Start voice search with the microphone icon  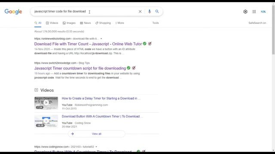coord(149,12)
